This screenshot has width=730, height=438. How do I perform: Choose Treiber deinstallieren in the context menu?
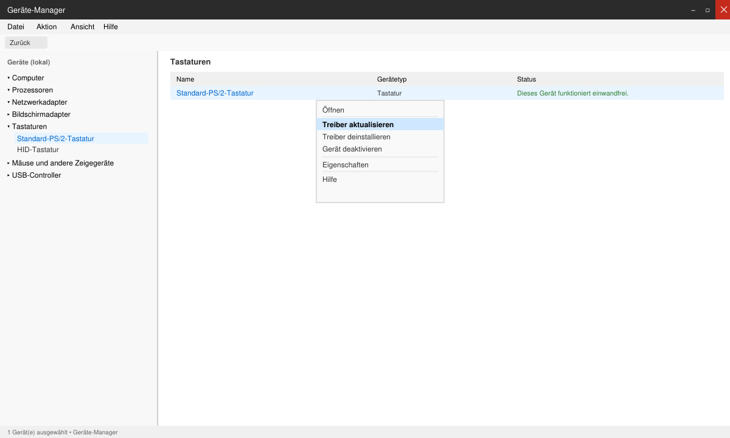(x=380, y=137)
